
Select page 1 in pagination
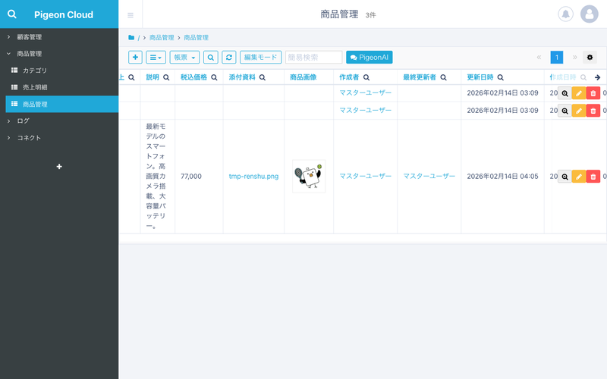click(x=557, y=58)
